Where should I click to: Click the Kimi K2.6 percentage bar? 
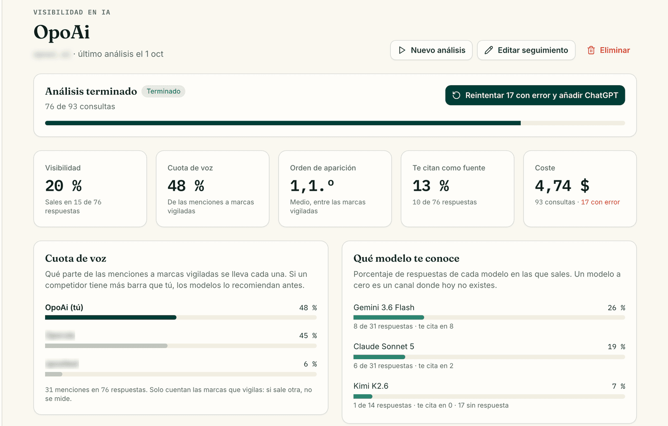point(489,396)
